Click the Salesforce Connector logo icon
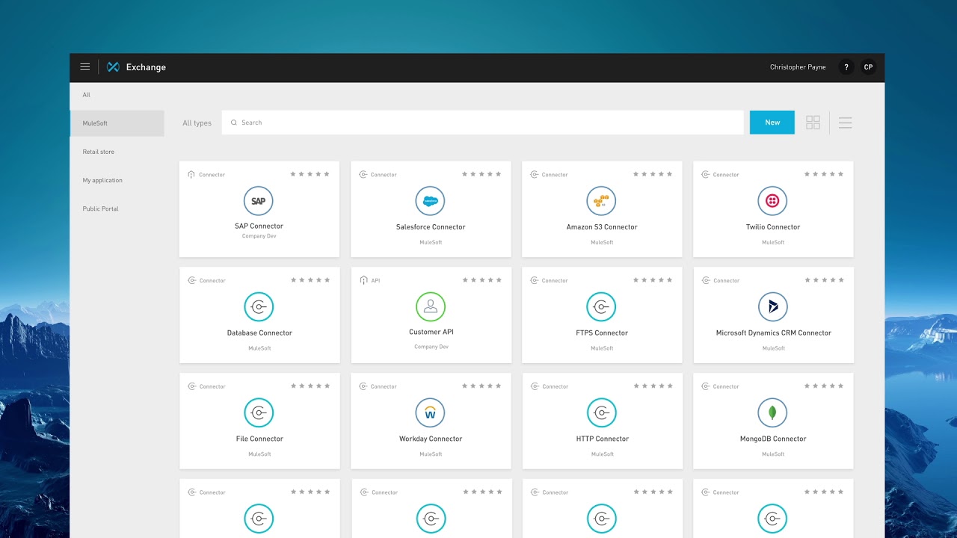The height and width of the screenshot is (538, 957). 430,201
